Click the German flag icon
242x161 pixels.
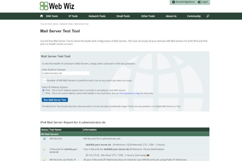[x=148, y=155]
